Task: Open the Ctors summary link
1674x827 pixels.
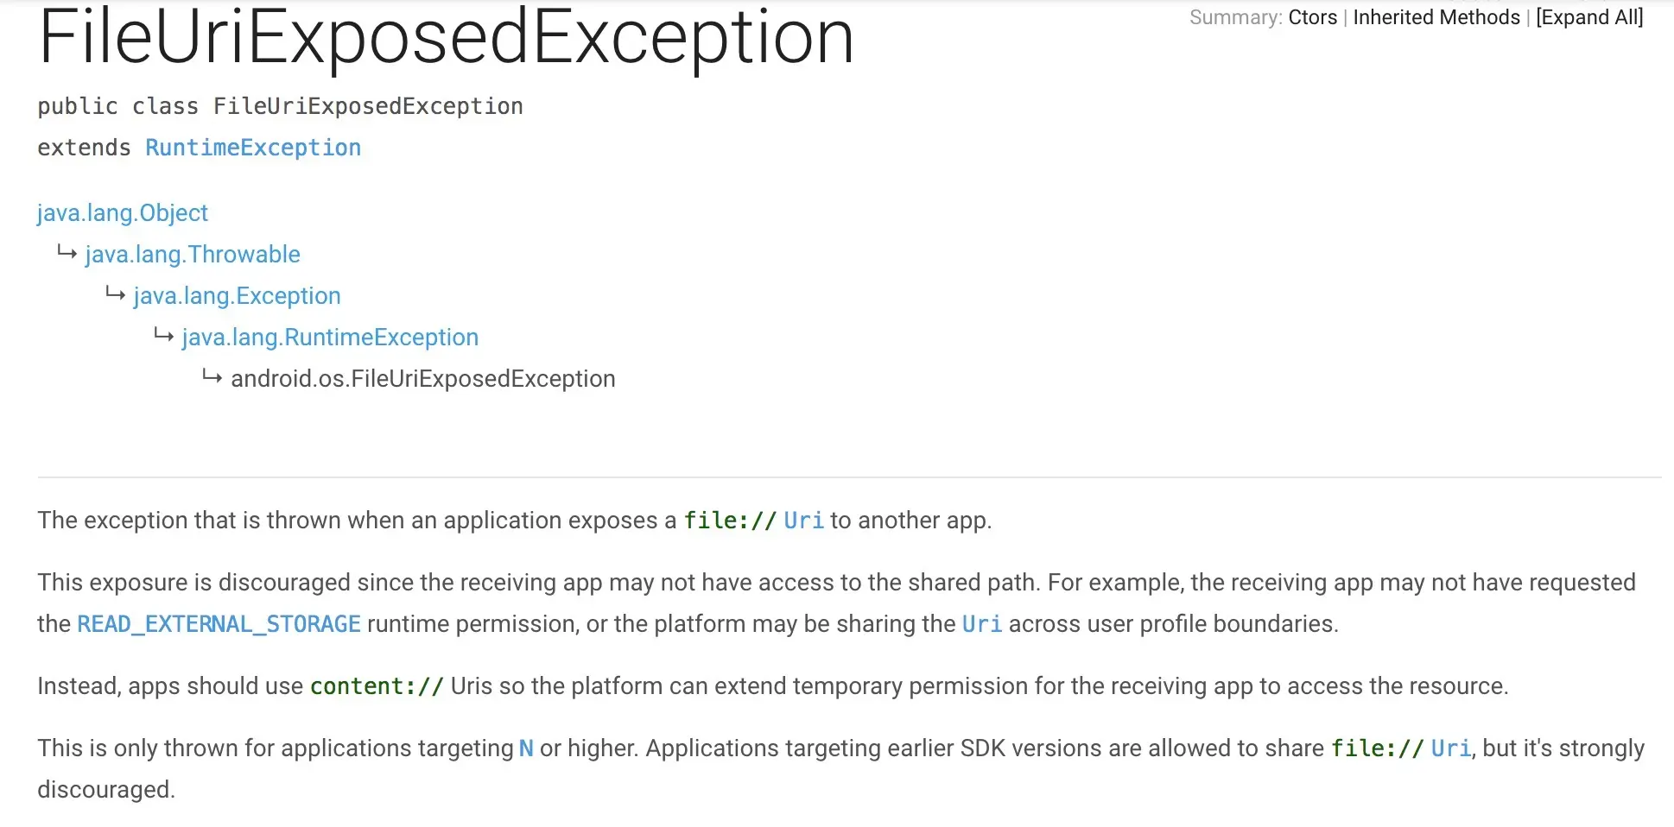Action: click(x=1312, y=17)
